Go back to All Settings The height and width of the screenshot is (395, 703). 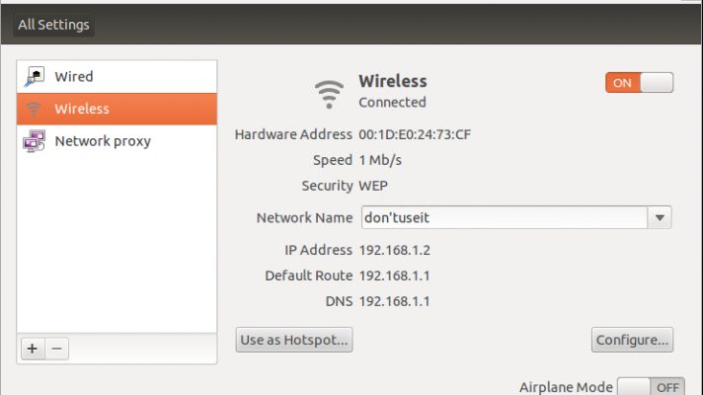[x=53, y=25]
